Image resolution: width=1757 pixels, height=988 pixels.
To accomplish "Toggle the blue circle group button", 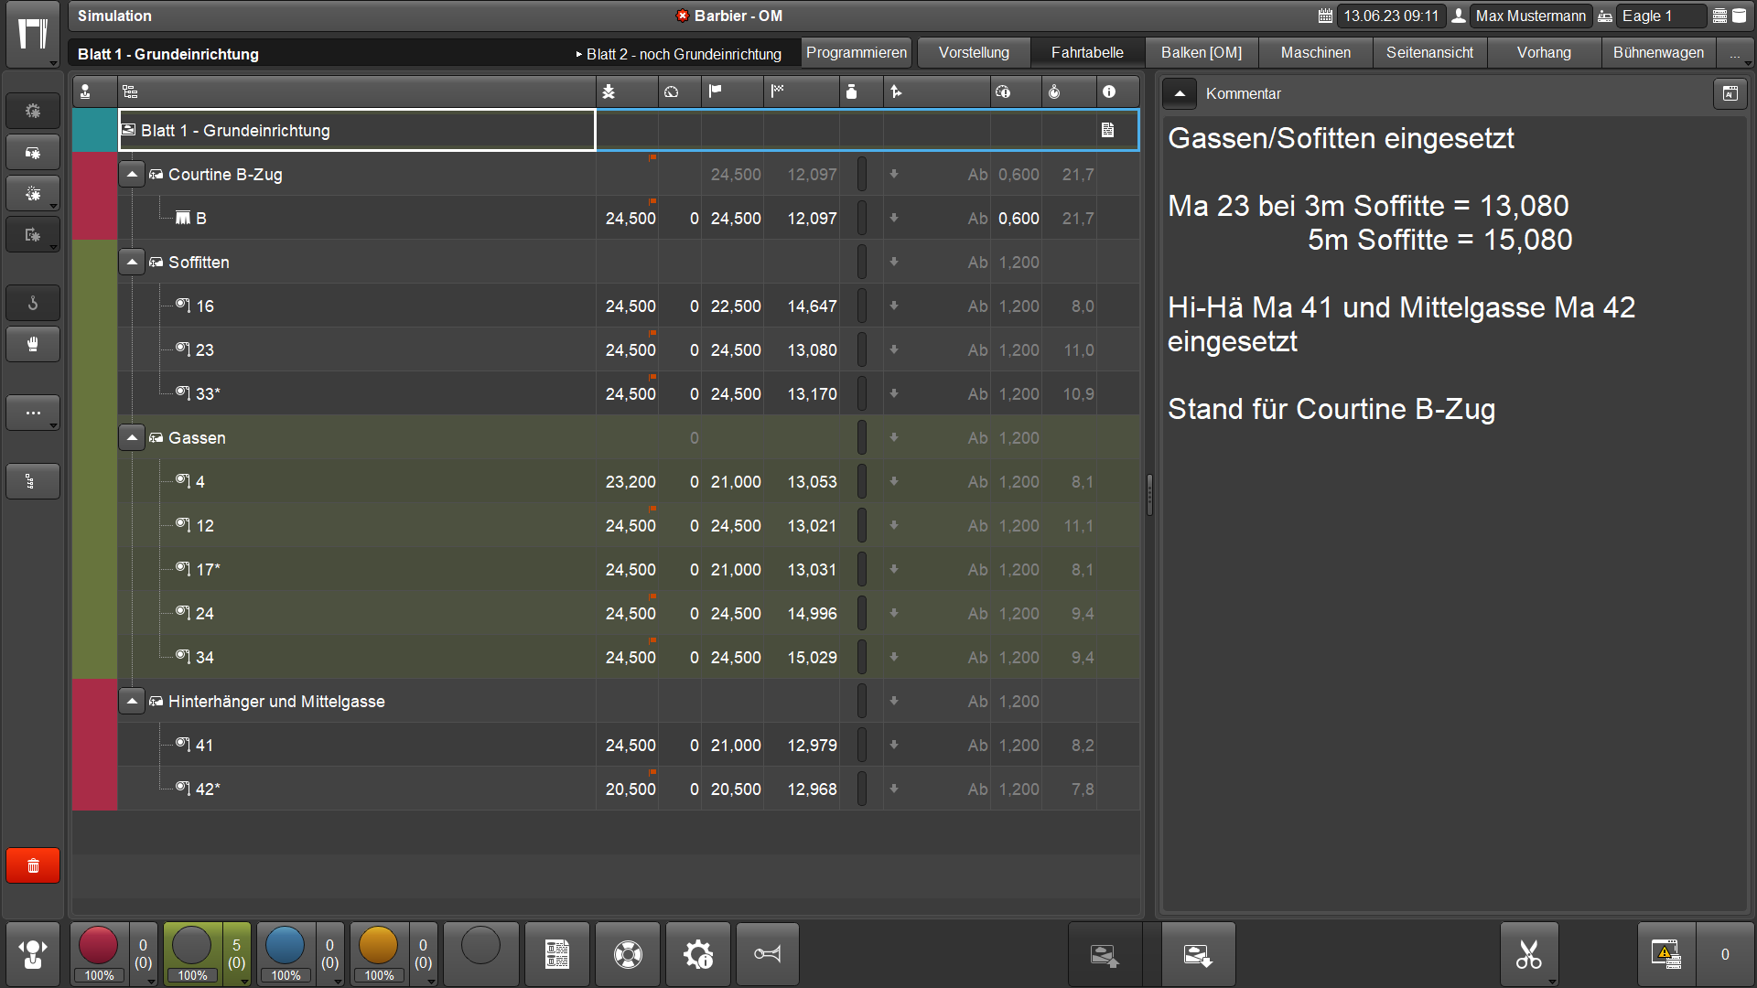I will (x=286, y=947).
